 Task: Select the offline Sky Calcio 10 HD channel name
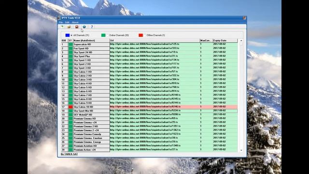tap(84, 107)
